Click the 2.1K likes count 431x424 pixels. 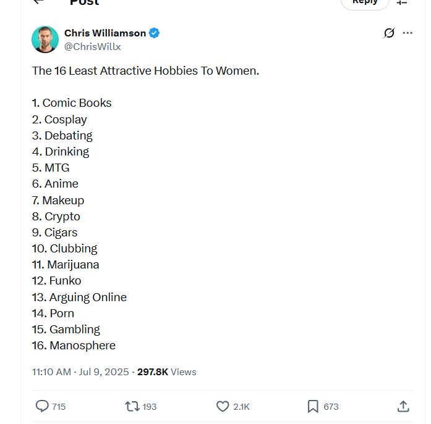coord(241,407)
